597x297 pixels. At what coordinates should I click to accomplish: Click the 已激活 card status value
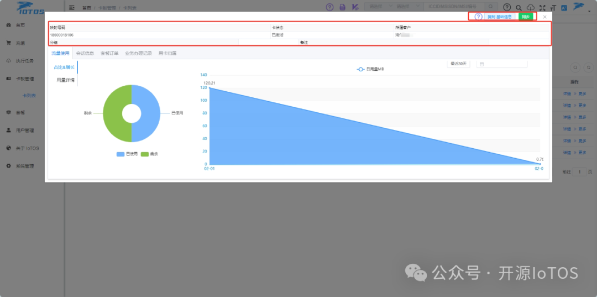point(277,35)
